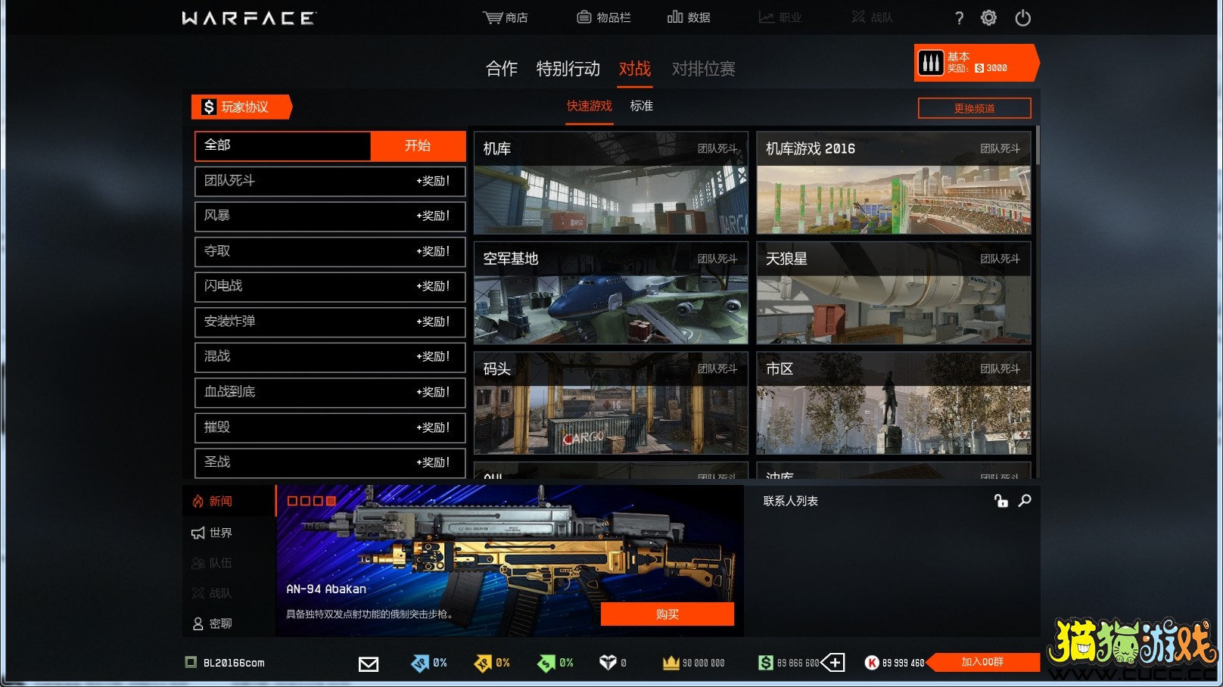1223x687 pixels.
Task: Choose the 市区 map thumbnail
Action: click(x=894, y=403)
